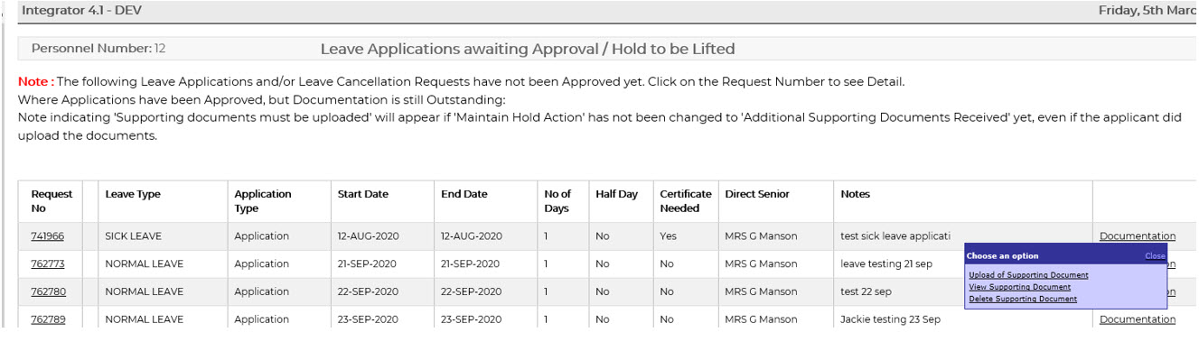Close the Choose an option popup
Screen dimensions: 1199x342
click(x=1155, y=256)
